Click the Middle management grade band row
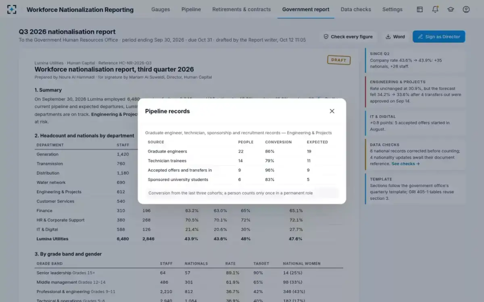This screenshot has height=302, width=484. tap(189, 282)
